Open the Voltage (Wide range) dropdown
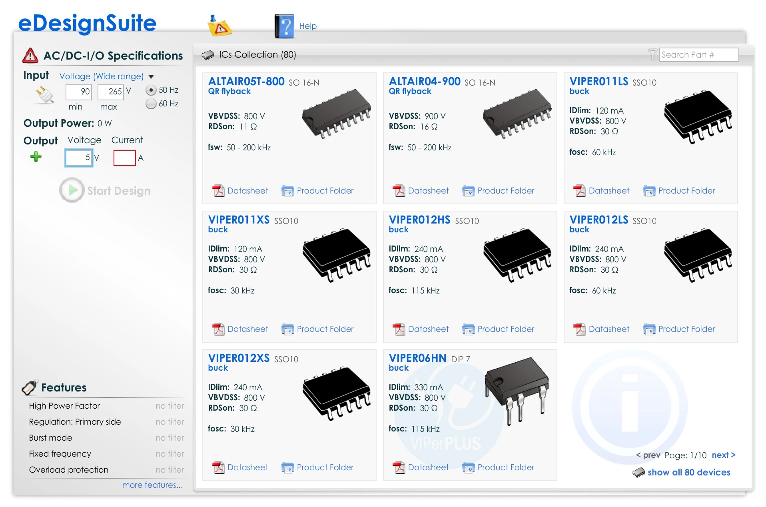This screenshot has height=507, width=766. point(107,76)
